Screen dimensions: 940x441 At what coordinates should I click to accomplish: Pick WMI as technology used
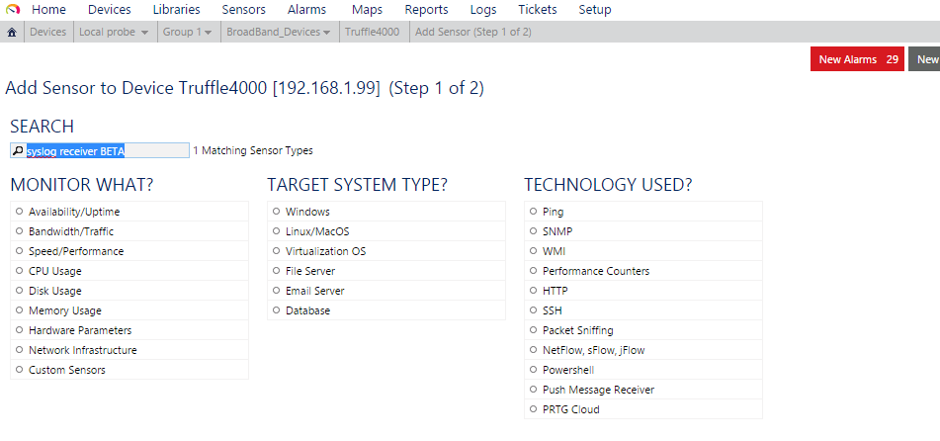tap(643, 251)
